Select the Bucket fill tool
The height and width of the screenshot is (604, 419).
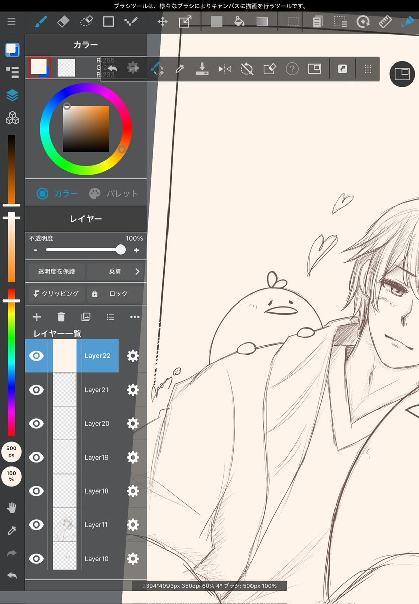(239, 22)
